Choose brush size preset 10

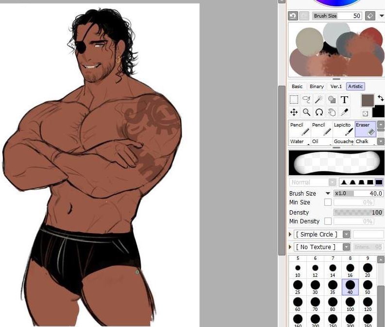point(298,270)
